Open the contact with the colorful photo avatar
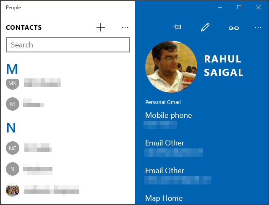 coord(13,189)
